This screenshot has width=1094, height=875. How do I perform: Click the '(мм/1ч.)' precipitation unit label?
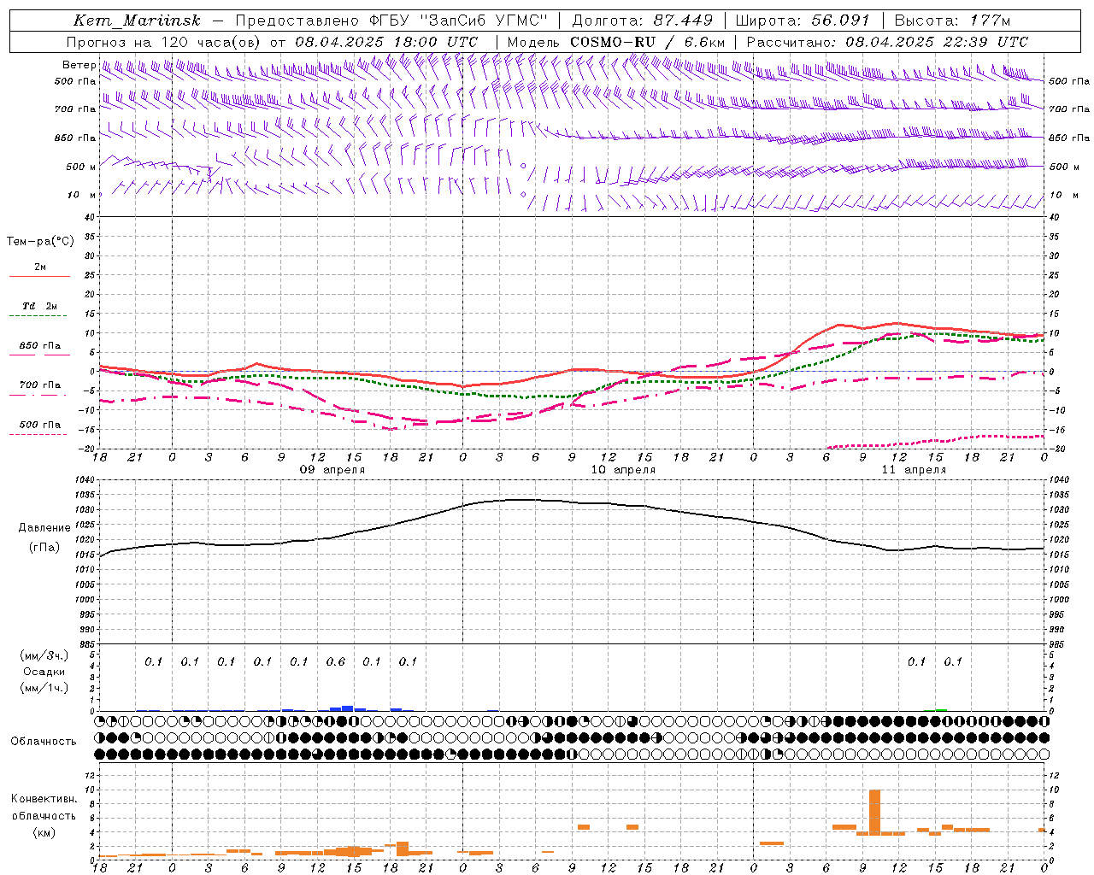pyautogui.click(x=44, y=688)
